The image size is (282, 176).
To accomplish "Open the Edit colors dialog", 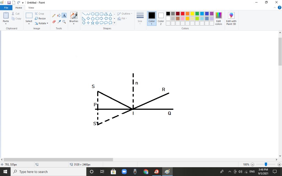I will pyautogui.click(x=218, y=19).
